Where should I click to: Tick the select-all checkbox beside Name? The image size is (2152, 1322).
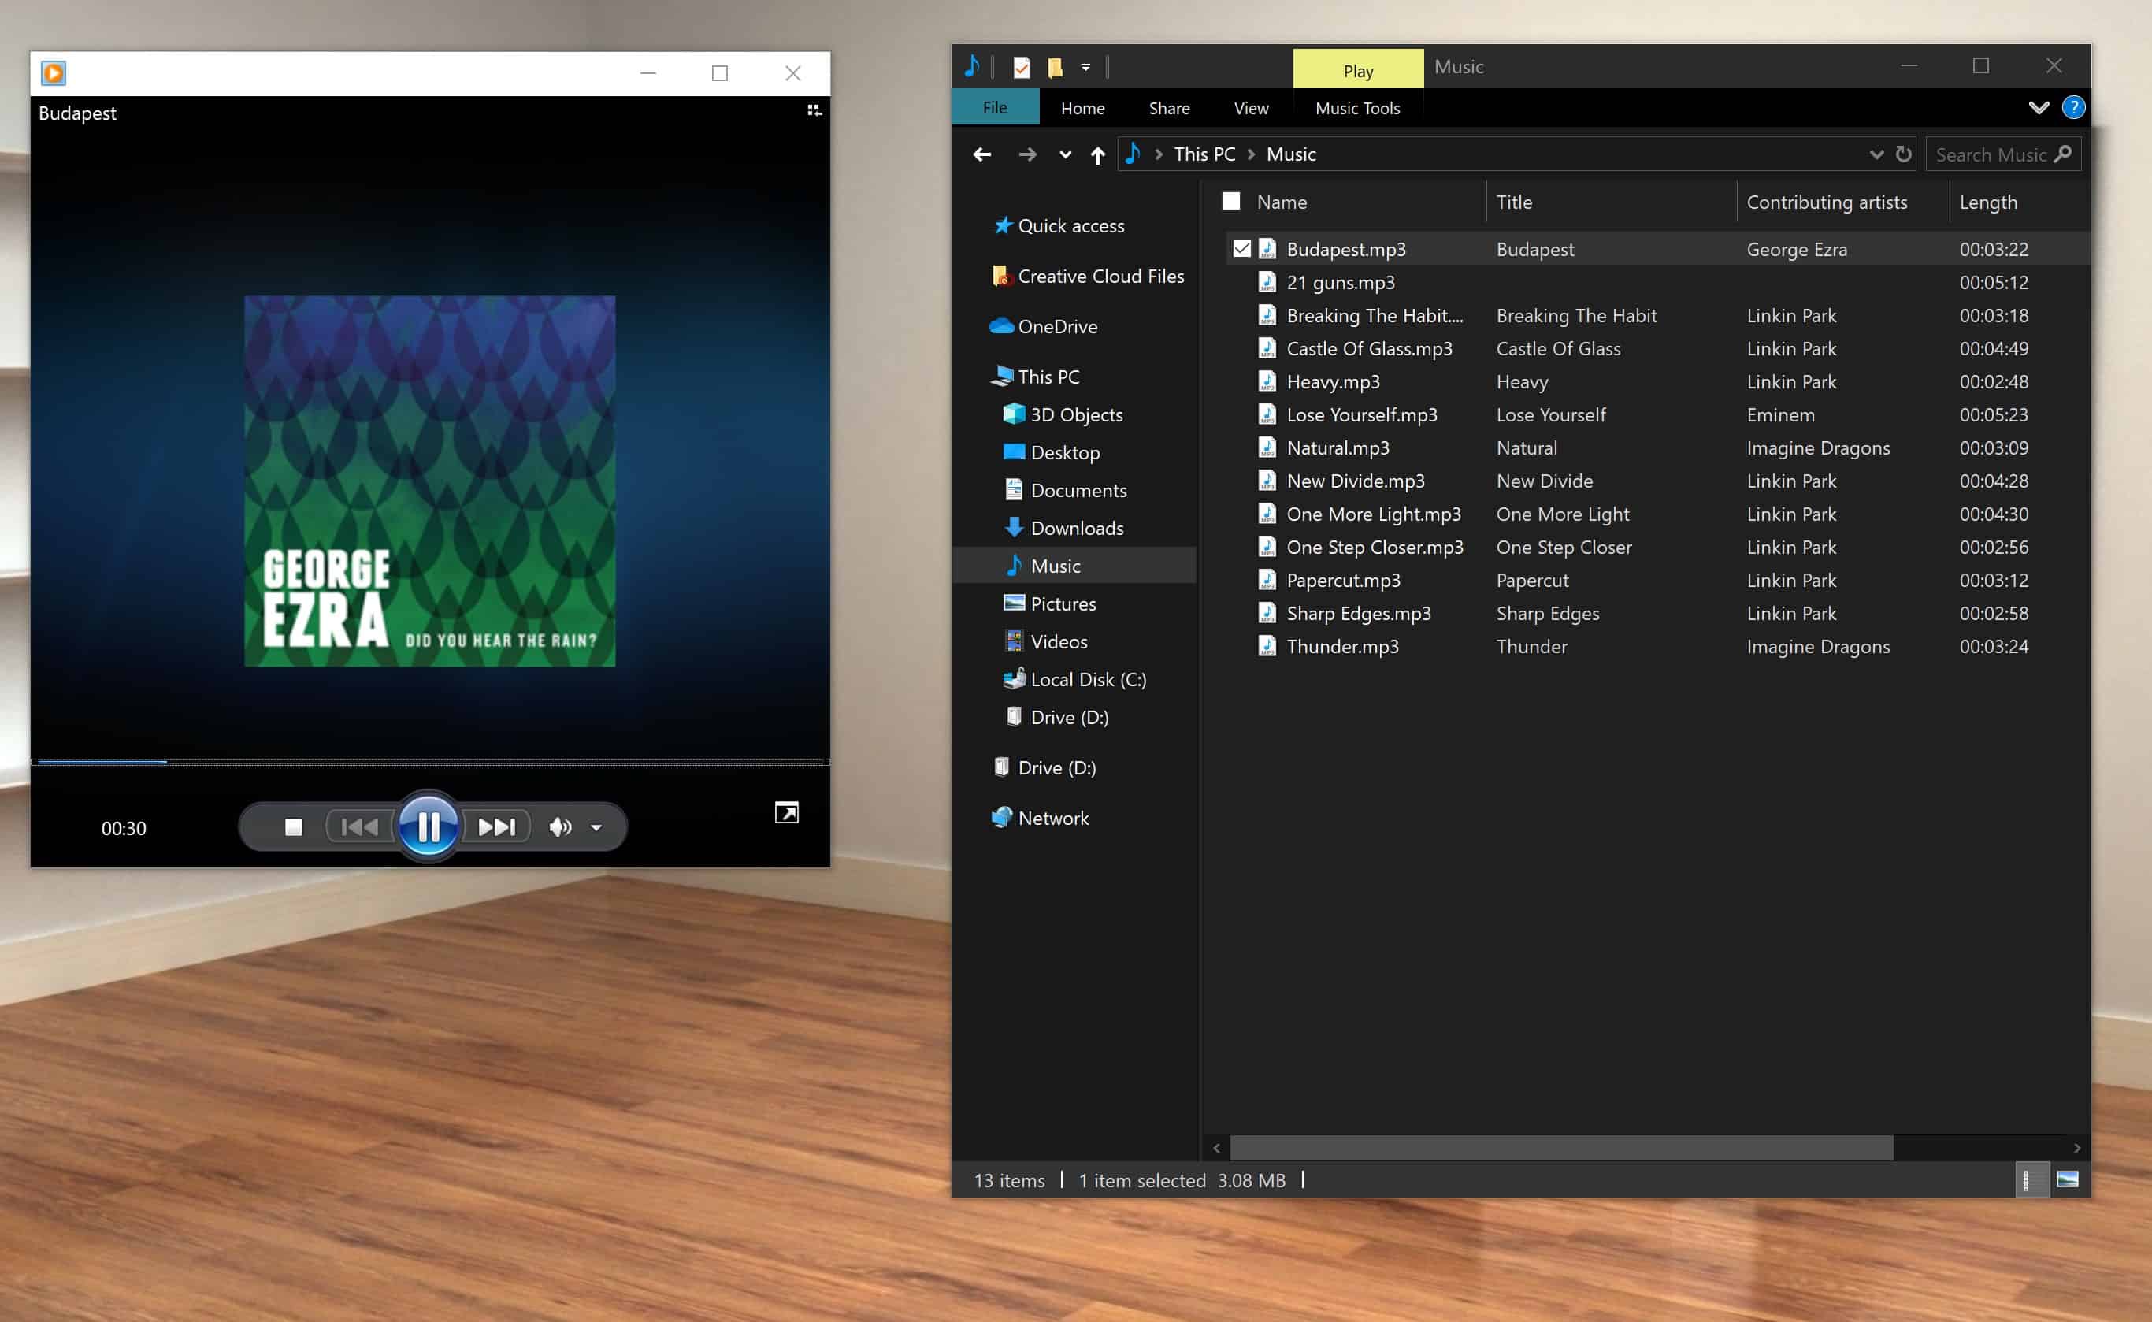coord(1230,202)
